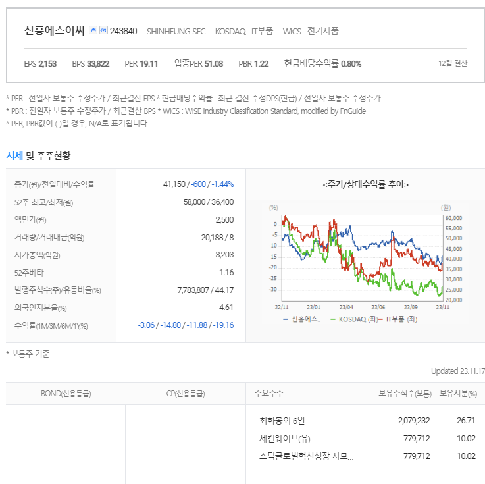The width and height of the screenshot is (485, 484).
Task: Click red IT부품 (좌) legend entry
Action: (x=397, y=319)
